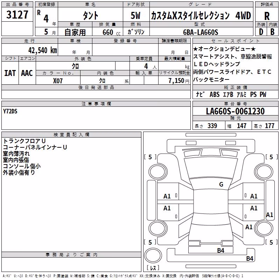
Task: Click the アルミ equipment label
Action: (x=241, y=94)
